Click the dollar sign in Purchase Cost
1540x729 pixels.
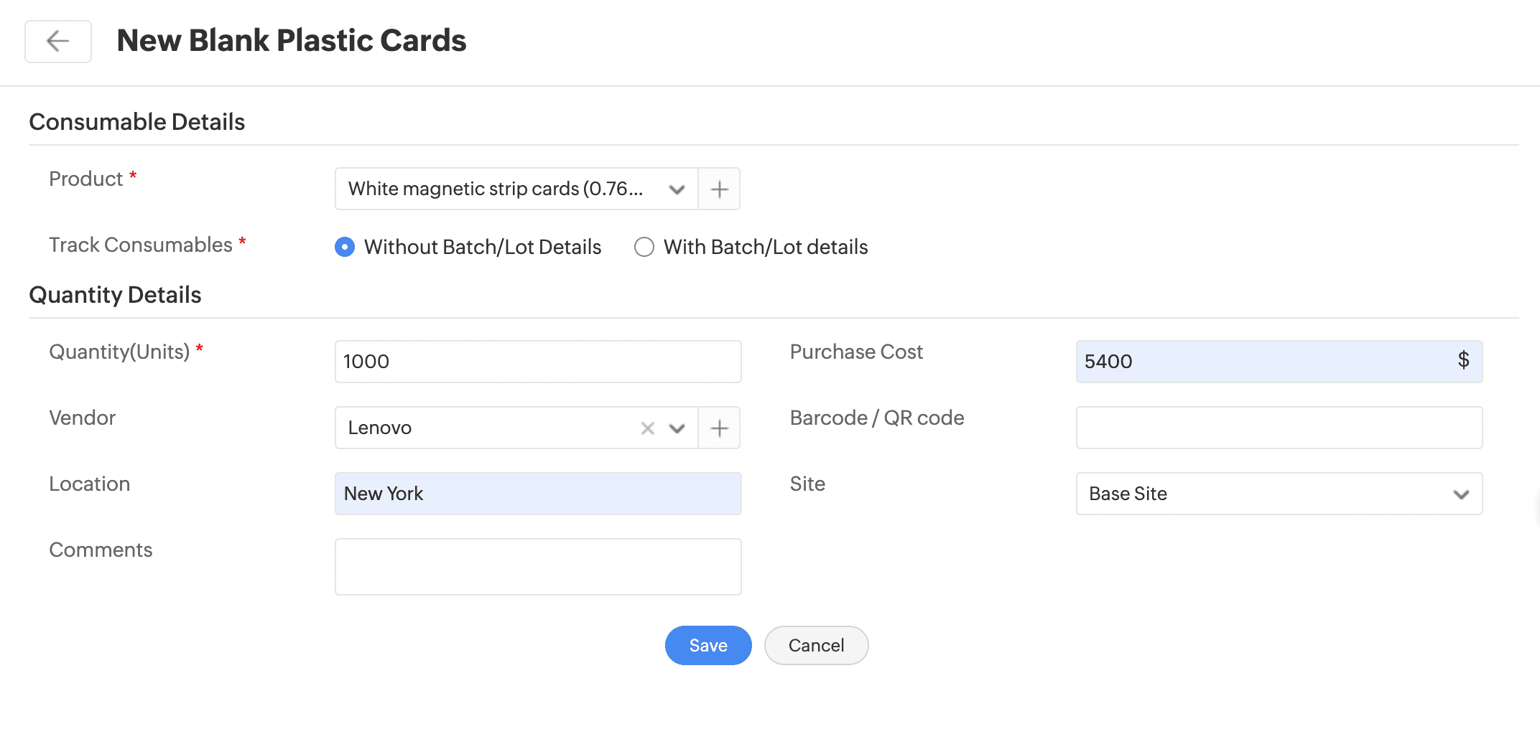pyautogui.click(x=1463, y=360)
